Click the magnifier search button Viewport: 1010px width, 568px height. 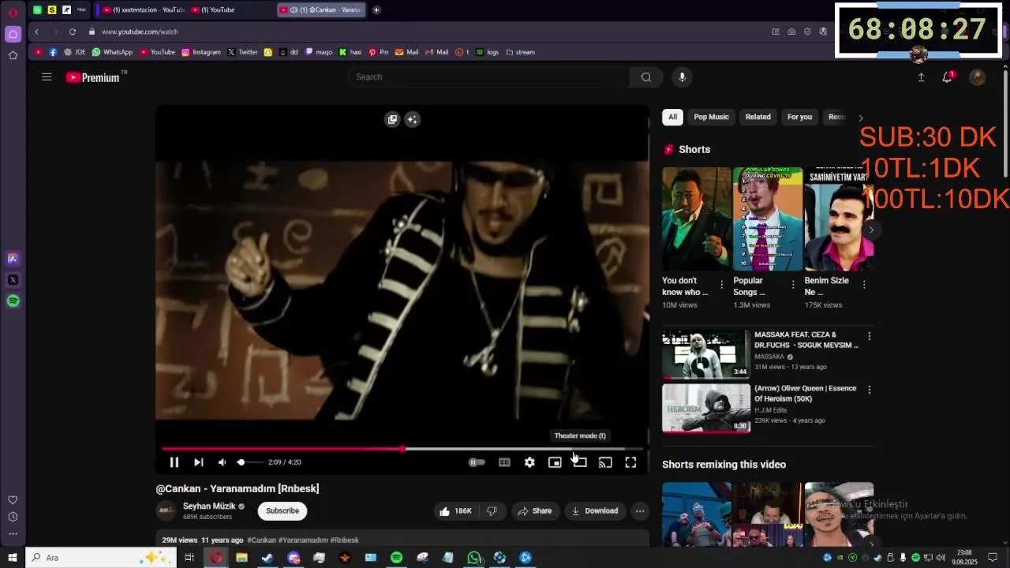tap(646, 77)
